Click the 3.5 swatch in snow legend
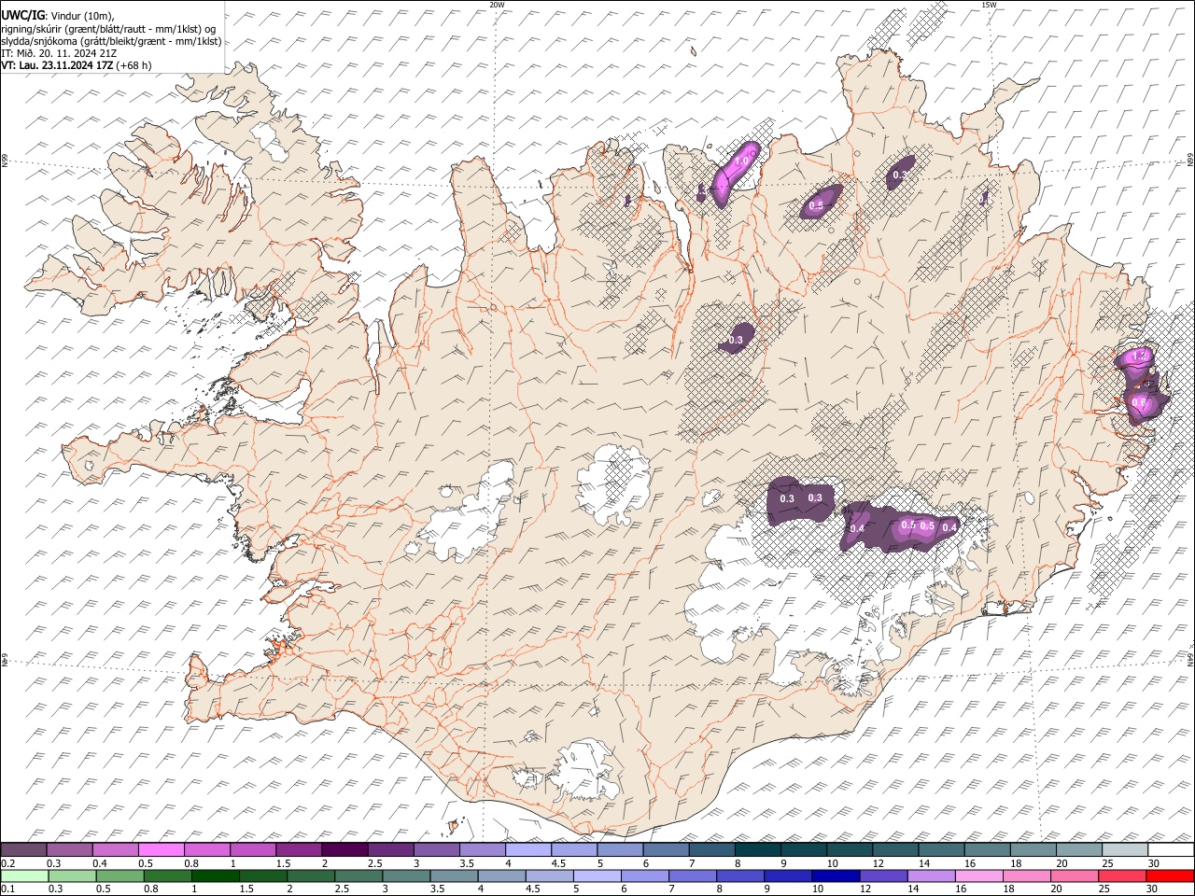This screenshot has width=1195, height=896. point(482,849)
